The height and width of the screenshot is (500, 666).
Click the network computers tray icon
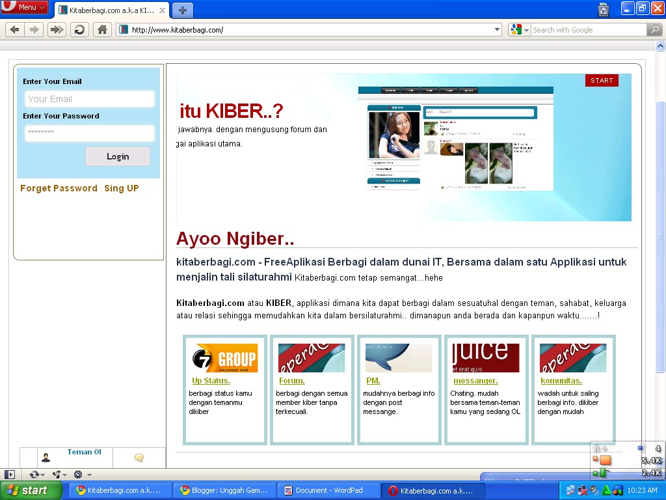tap(570, 490)
